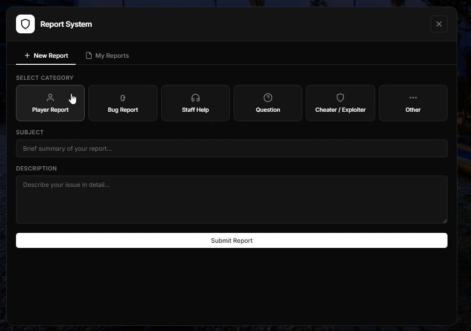Switch to the New Report tab
Screen dimensions: 471x331
(x=46, y=55)
